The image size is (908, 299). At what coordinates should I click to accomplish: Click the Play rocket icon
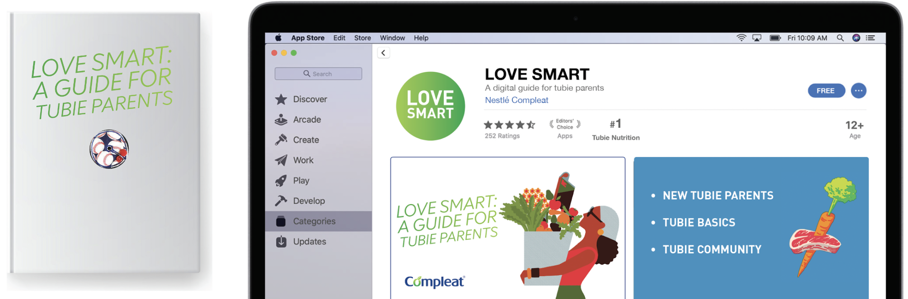[281, 180]
